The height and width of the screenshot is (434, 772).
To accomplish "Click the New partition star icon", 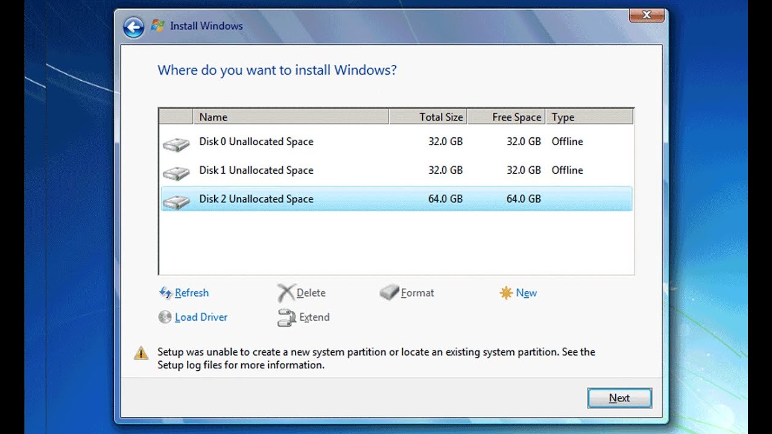I will (x=506, y=293).
